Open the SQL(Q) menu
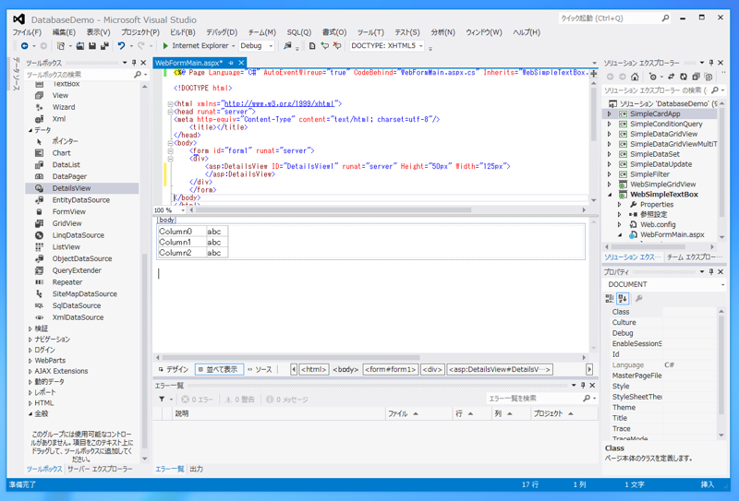Screen dimensions: 739x501 coord(298,32)
